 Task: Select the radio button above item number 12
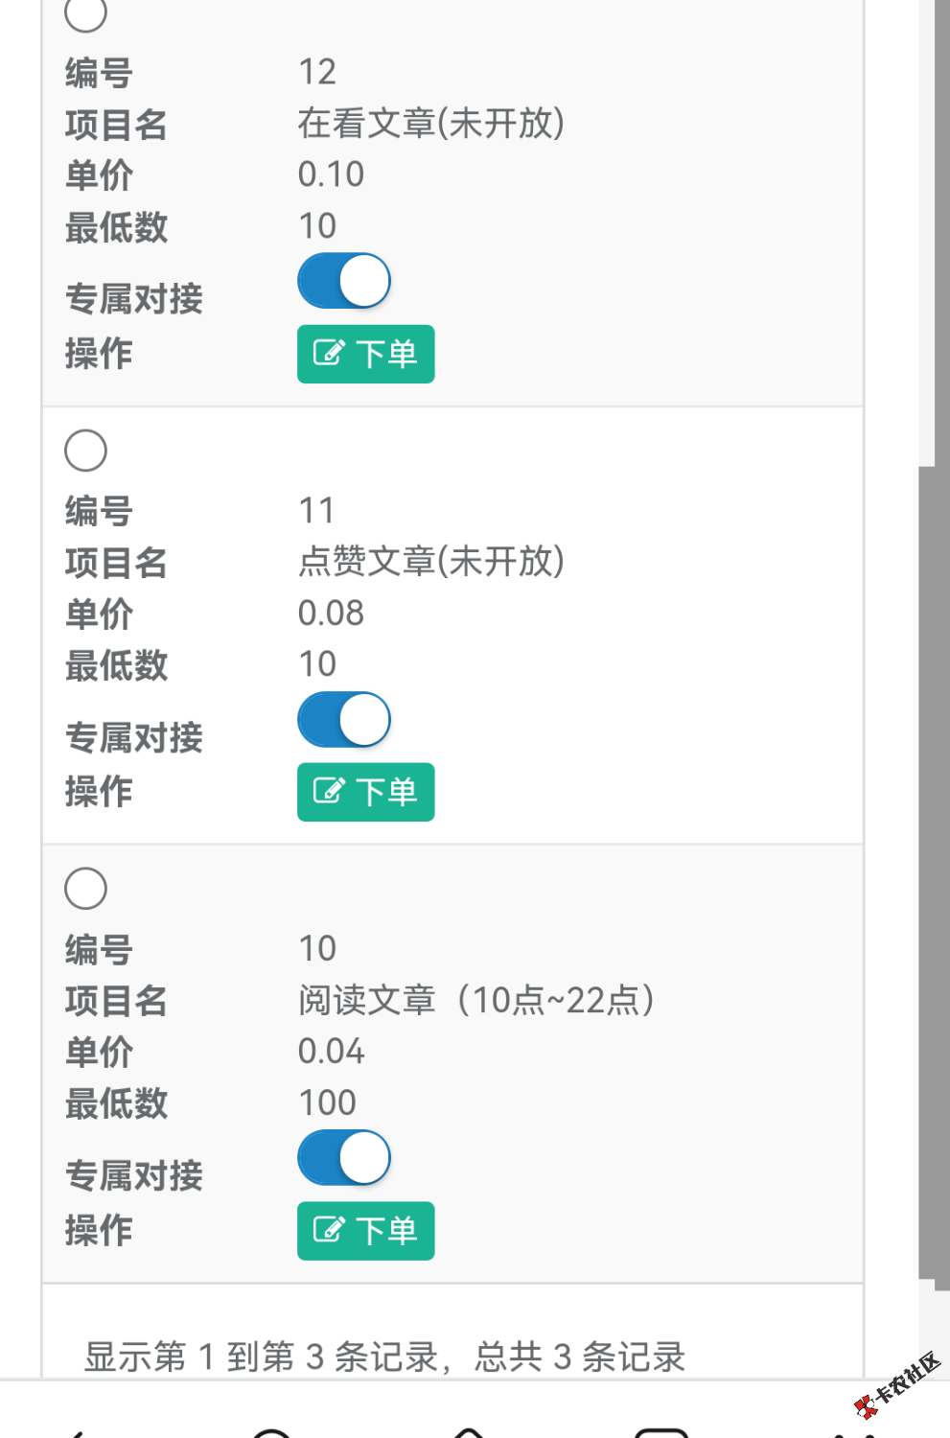click(x=85, y=13)
